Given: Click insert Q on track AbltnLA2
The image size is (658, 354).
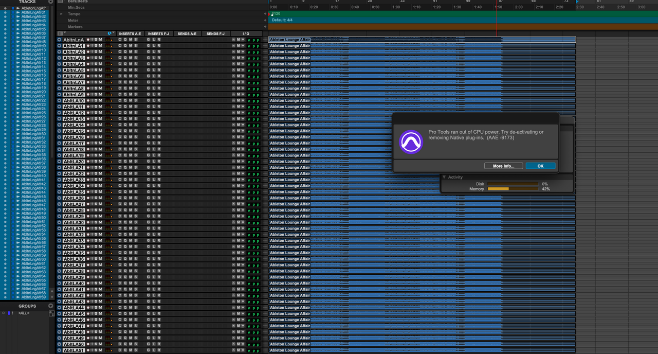Looking at the screenshot, I should 125,52.
